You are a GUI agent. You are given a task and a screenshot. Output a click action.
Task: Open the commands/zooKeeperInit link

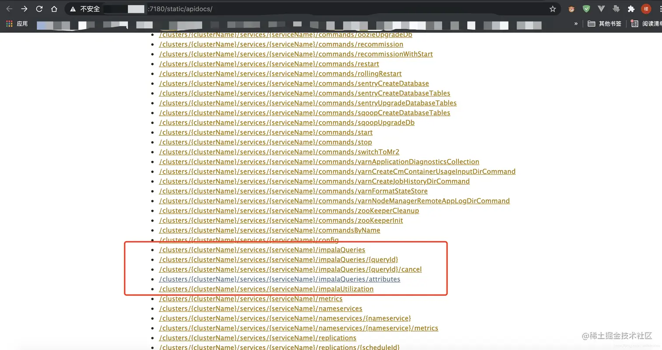click(281, 221)
